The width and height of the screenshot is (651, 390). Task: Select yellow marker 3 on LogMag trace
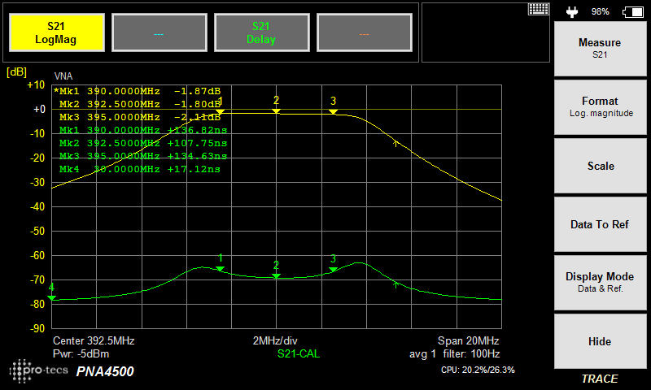[x=333, y=110]
